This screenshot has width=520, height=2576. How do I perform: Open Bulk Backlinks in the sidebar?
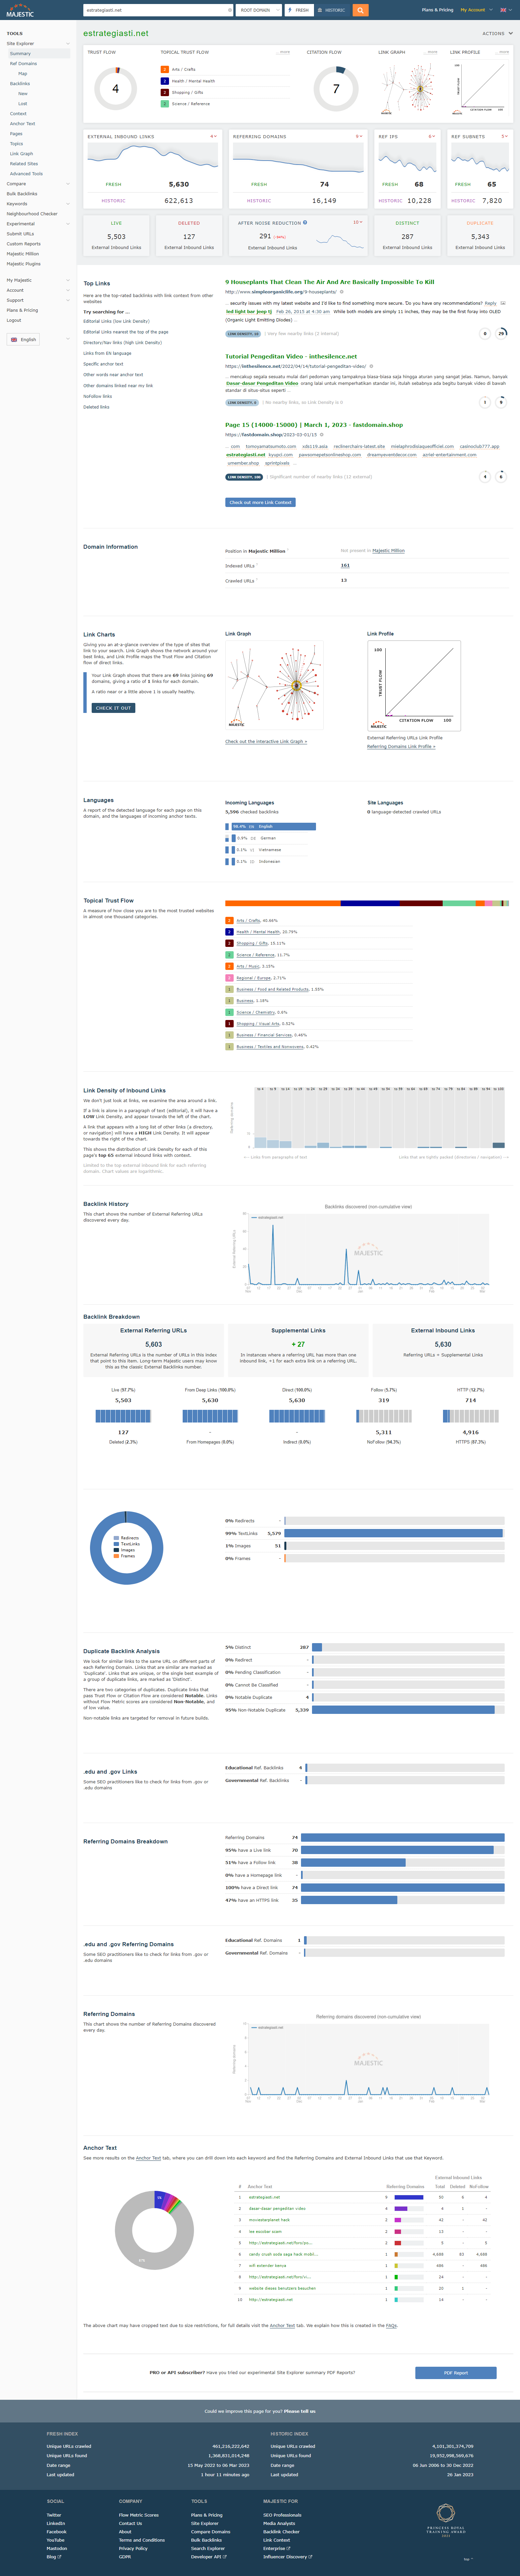click(22, 194)
